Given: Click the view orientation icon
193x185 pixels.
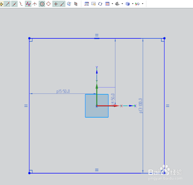Looking at the screenshot, I should click(x=117, y=4).
